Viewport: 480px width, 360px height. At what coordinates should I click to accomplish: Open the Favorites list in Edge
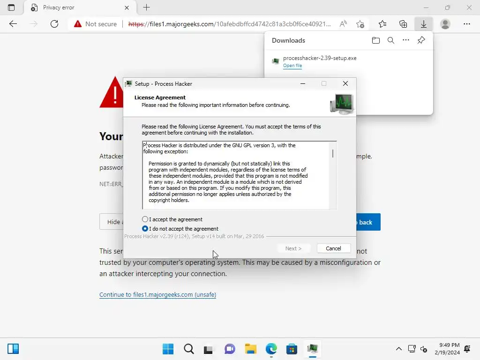(x=382, y=24)
